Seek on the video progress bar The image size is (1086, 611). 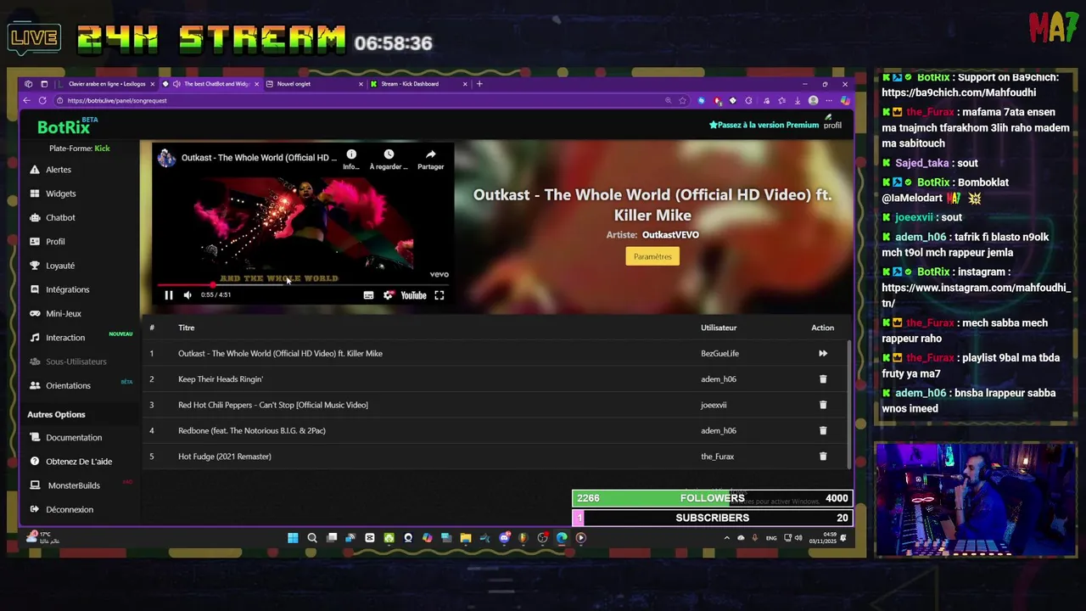(x=303, y=285)
